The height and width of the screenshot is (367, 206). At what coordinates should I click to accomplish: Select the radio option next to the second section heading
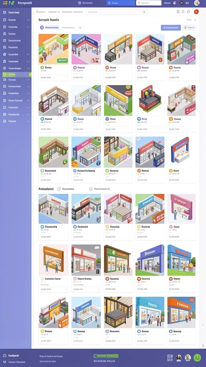coord(59,189)
